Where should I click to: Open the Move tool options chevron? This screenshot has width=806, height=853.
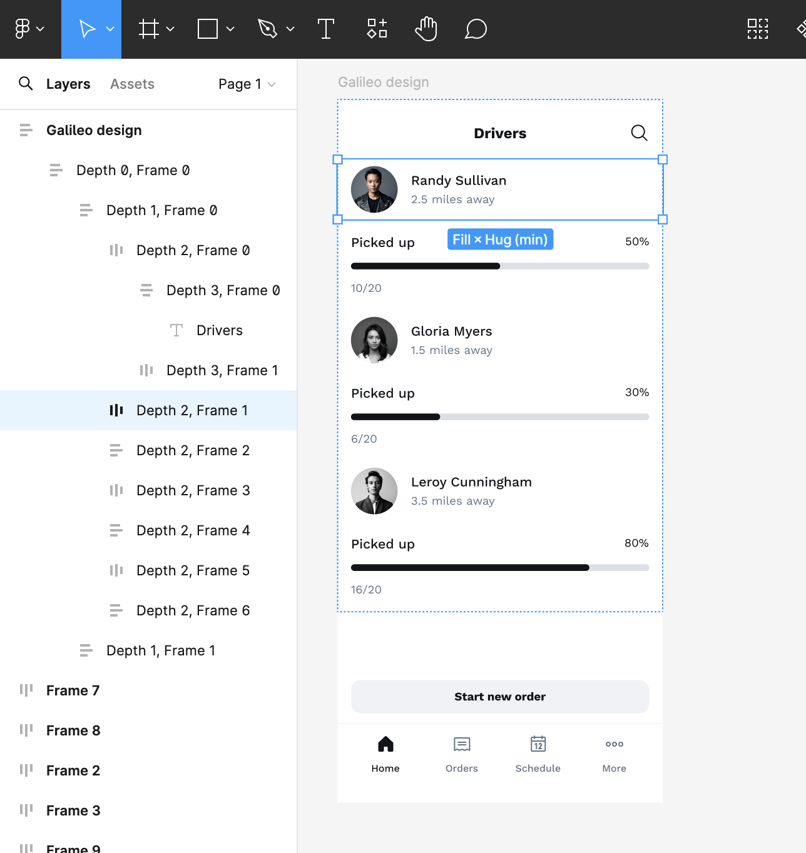tap(110, 29)
